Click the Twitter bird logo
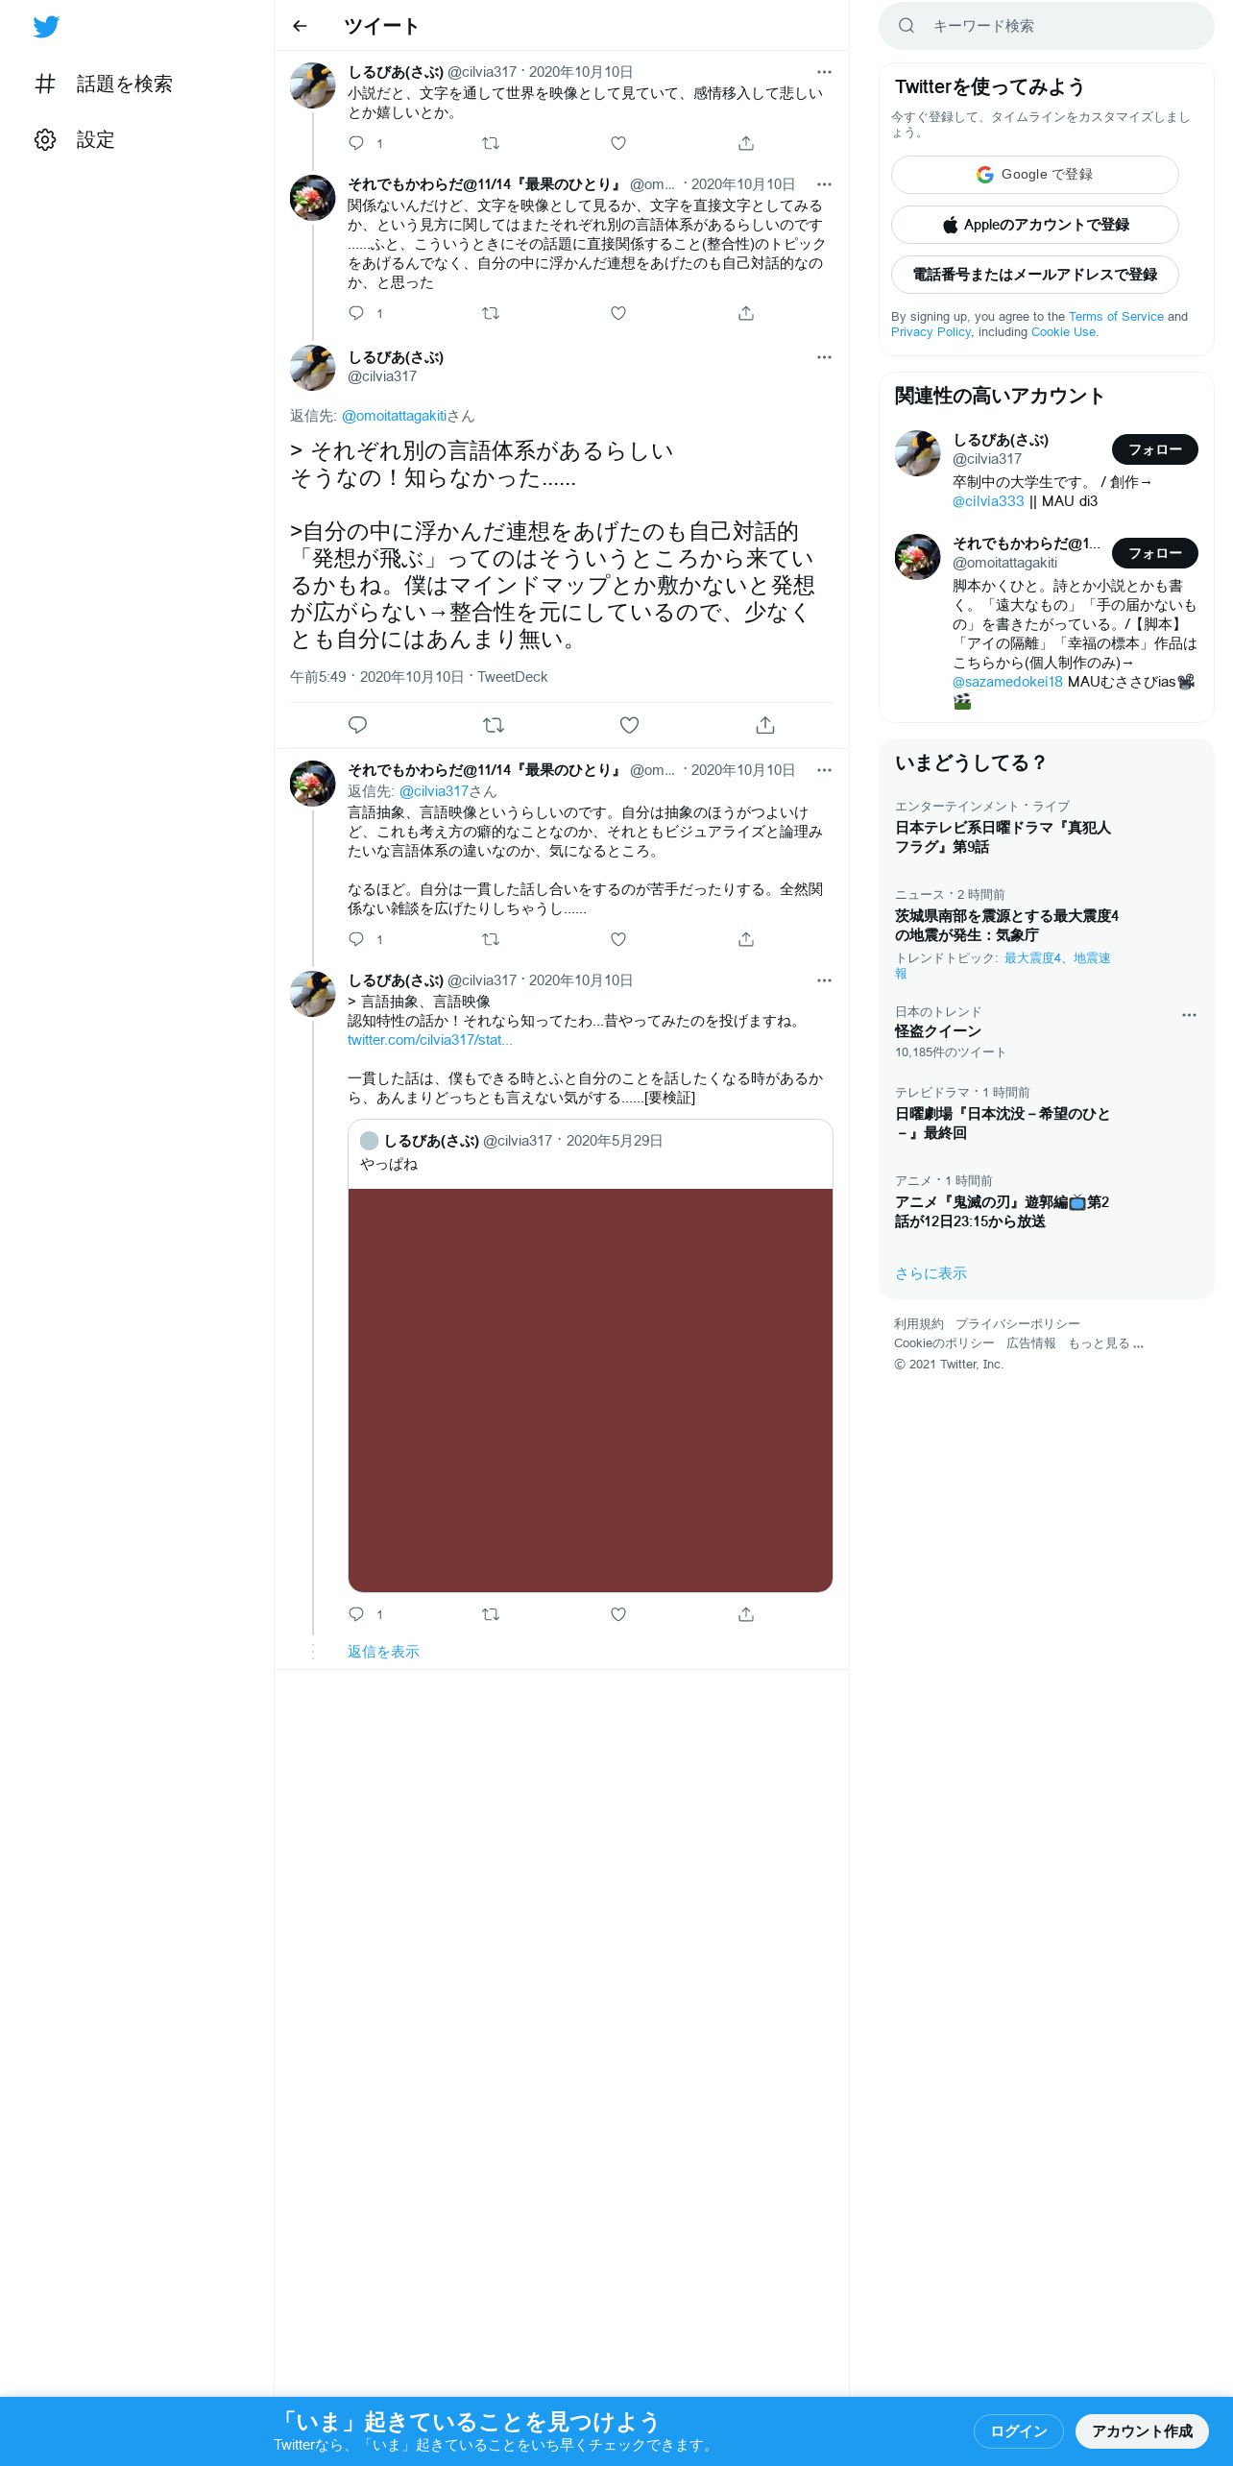This screenshot has width=1233, height=2466. point(46,27)
